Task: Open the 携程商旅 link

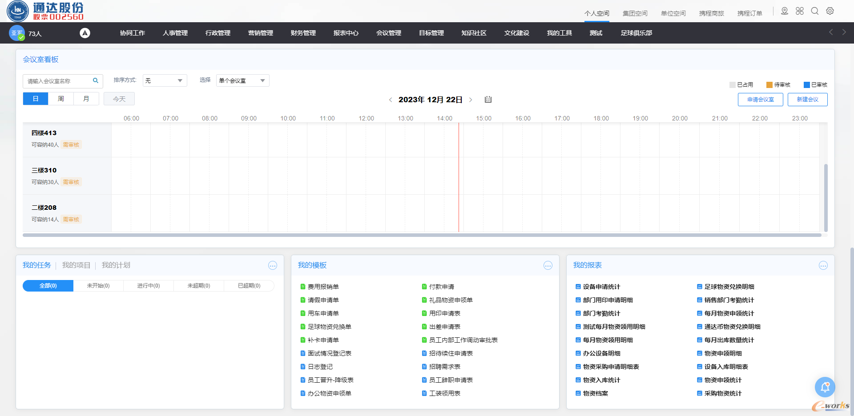Action: (712, 13)
